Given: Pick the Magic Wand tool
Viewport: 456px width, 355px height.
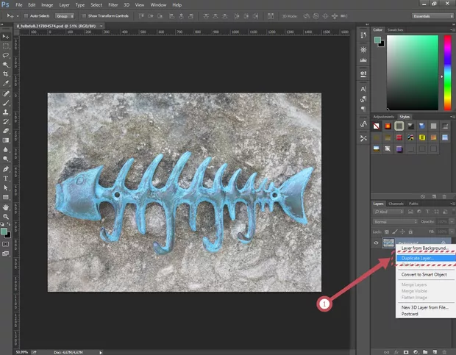Looking at the screenshot, I should 7,64.
